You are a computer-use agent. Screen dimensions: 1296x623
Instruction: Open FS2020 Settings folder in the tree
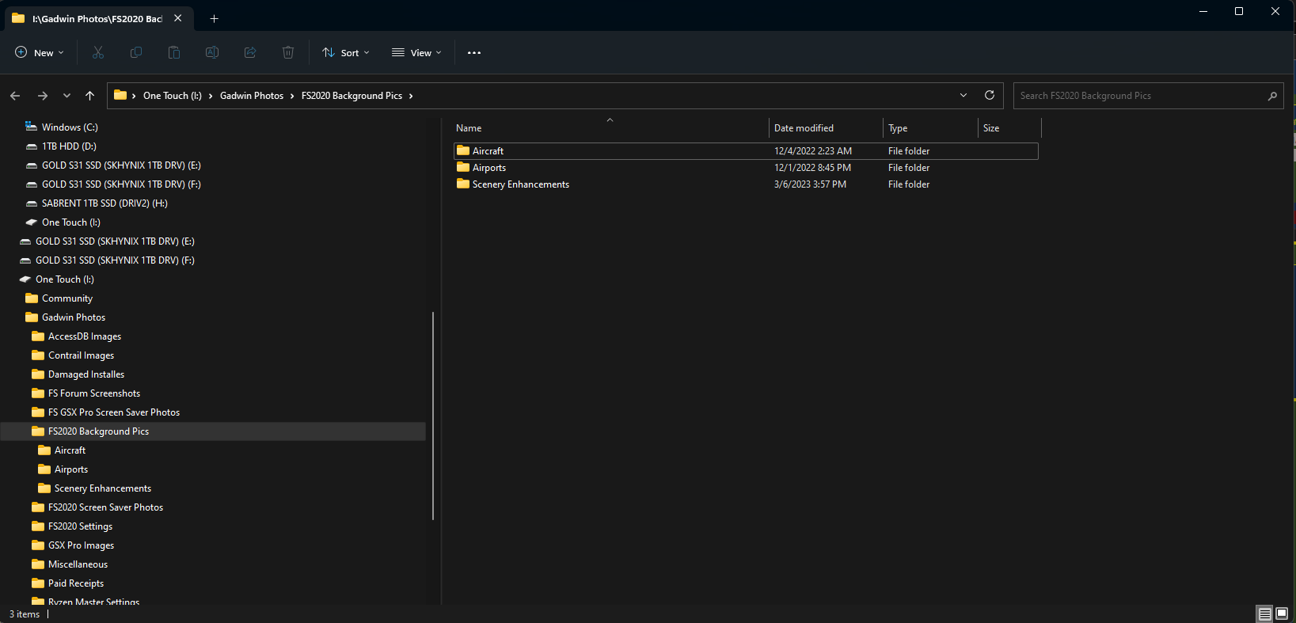(80, 526)
